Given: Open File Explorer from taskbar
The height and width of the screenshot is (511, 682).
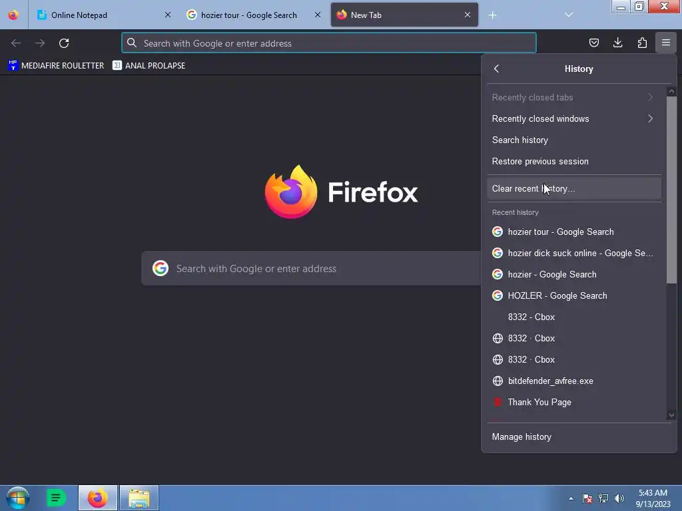Looking at the screenshot, I should tap(139, 498).
